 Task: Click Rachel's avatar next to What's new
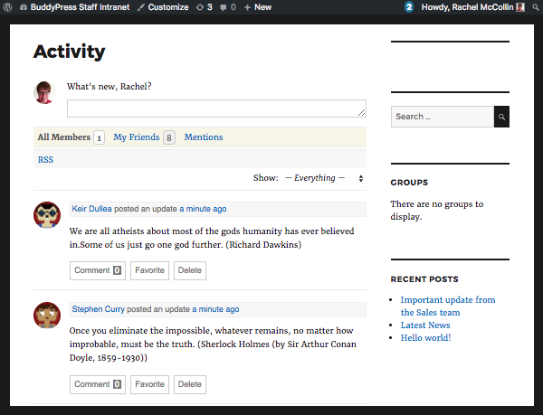pyautogui.click(x=44, y=92)
